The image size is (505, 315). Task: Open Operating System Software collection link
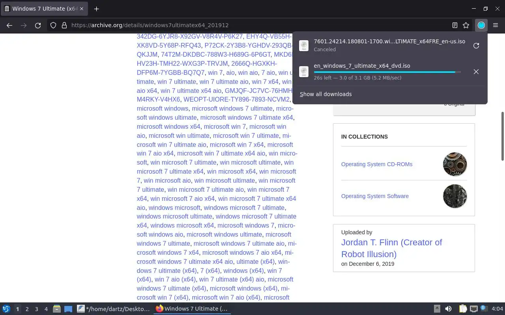375,196
